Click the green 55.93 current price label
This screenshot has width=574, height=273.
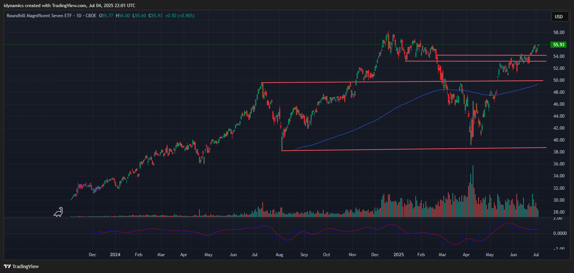tap(558, 45)
